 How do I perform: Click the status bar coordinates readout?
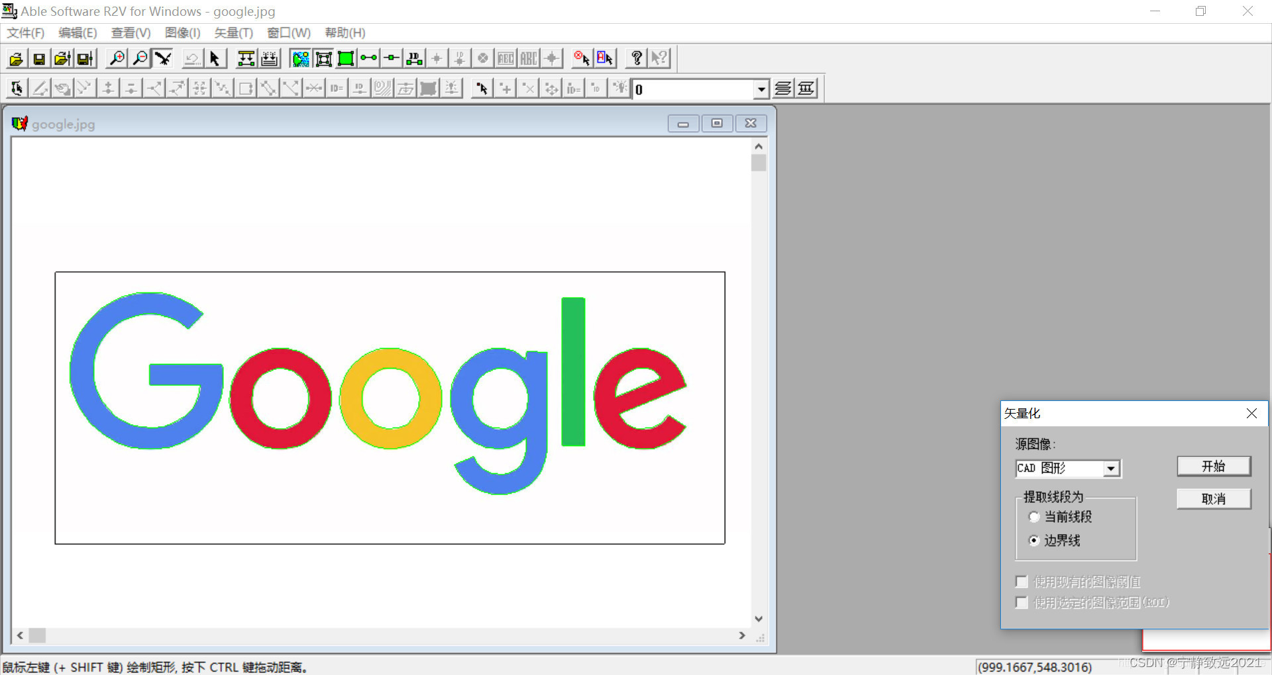point(1034,667)
